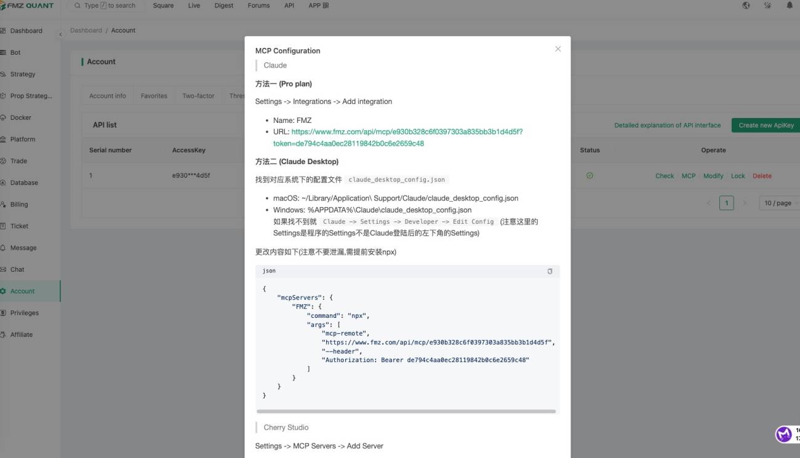Switch to the Favorites tab
Viewport: 800px width, 458px height.
point(154,96)
